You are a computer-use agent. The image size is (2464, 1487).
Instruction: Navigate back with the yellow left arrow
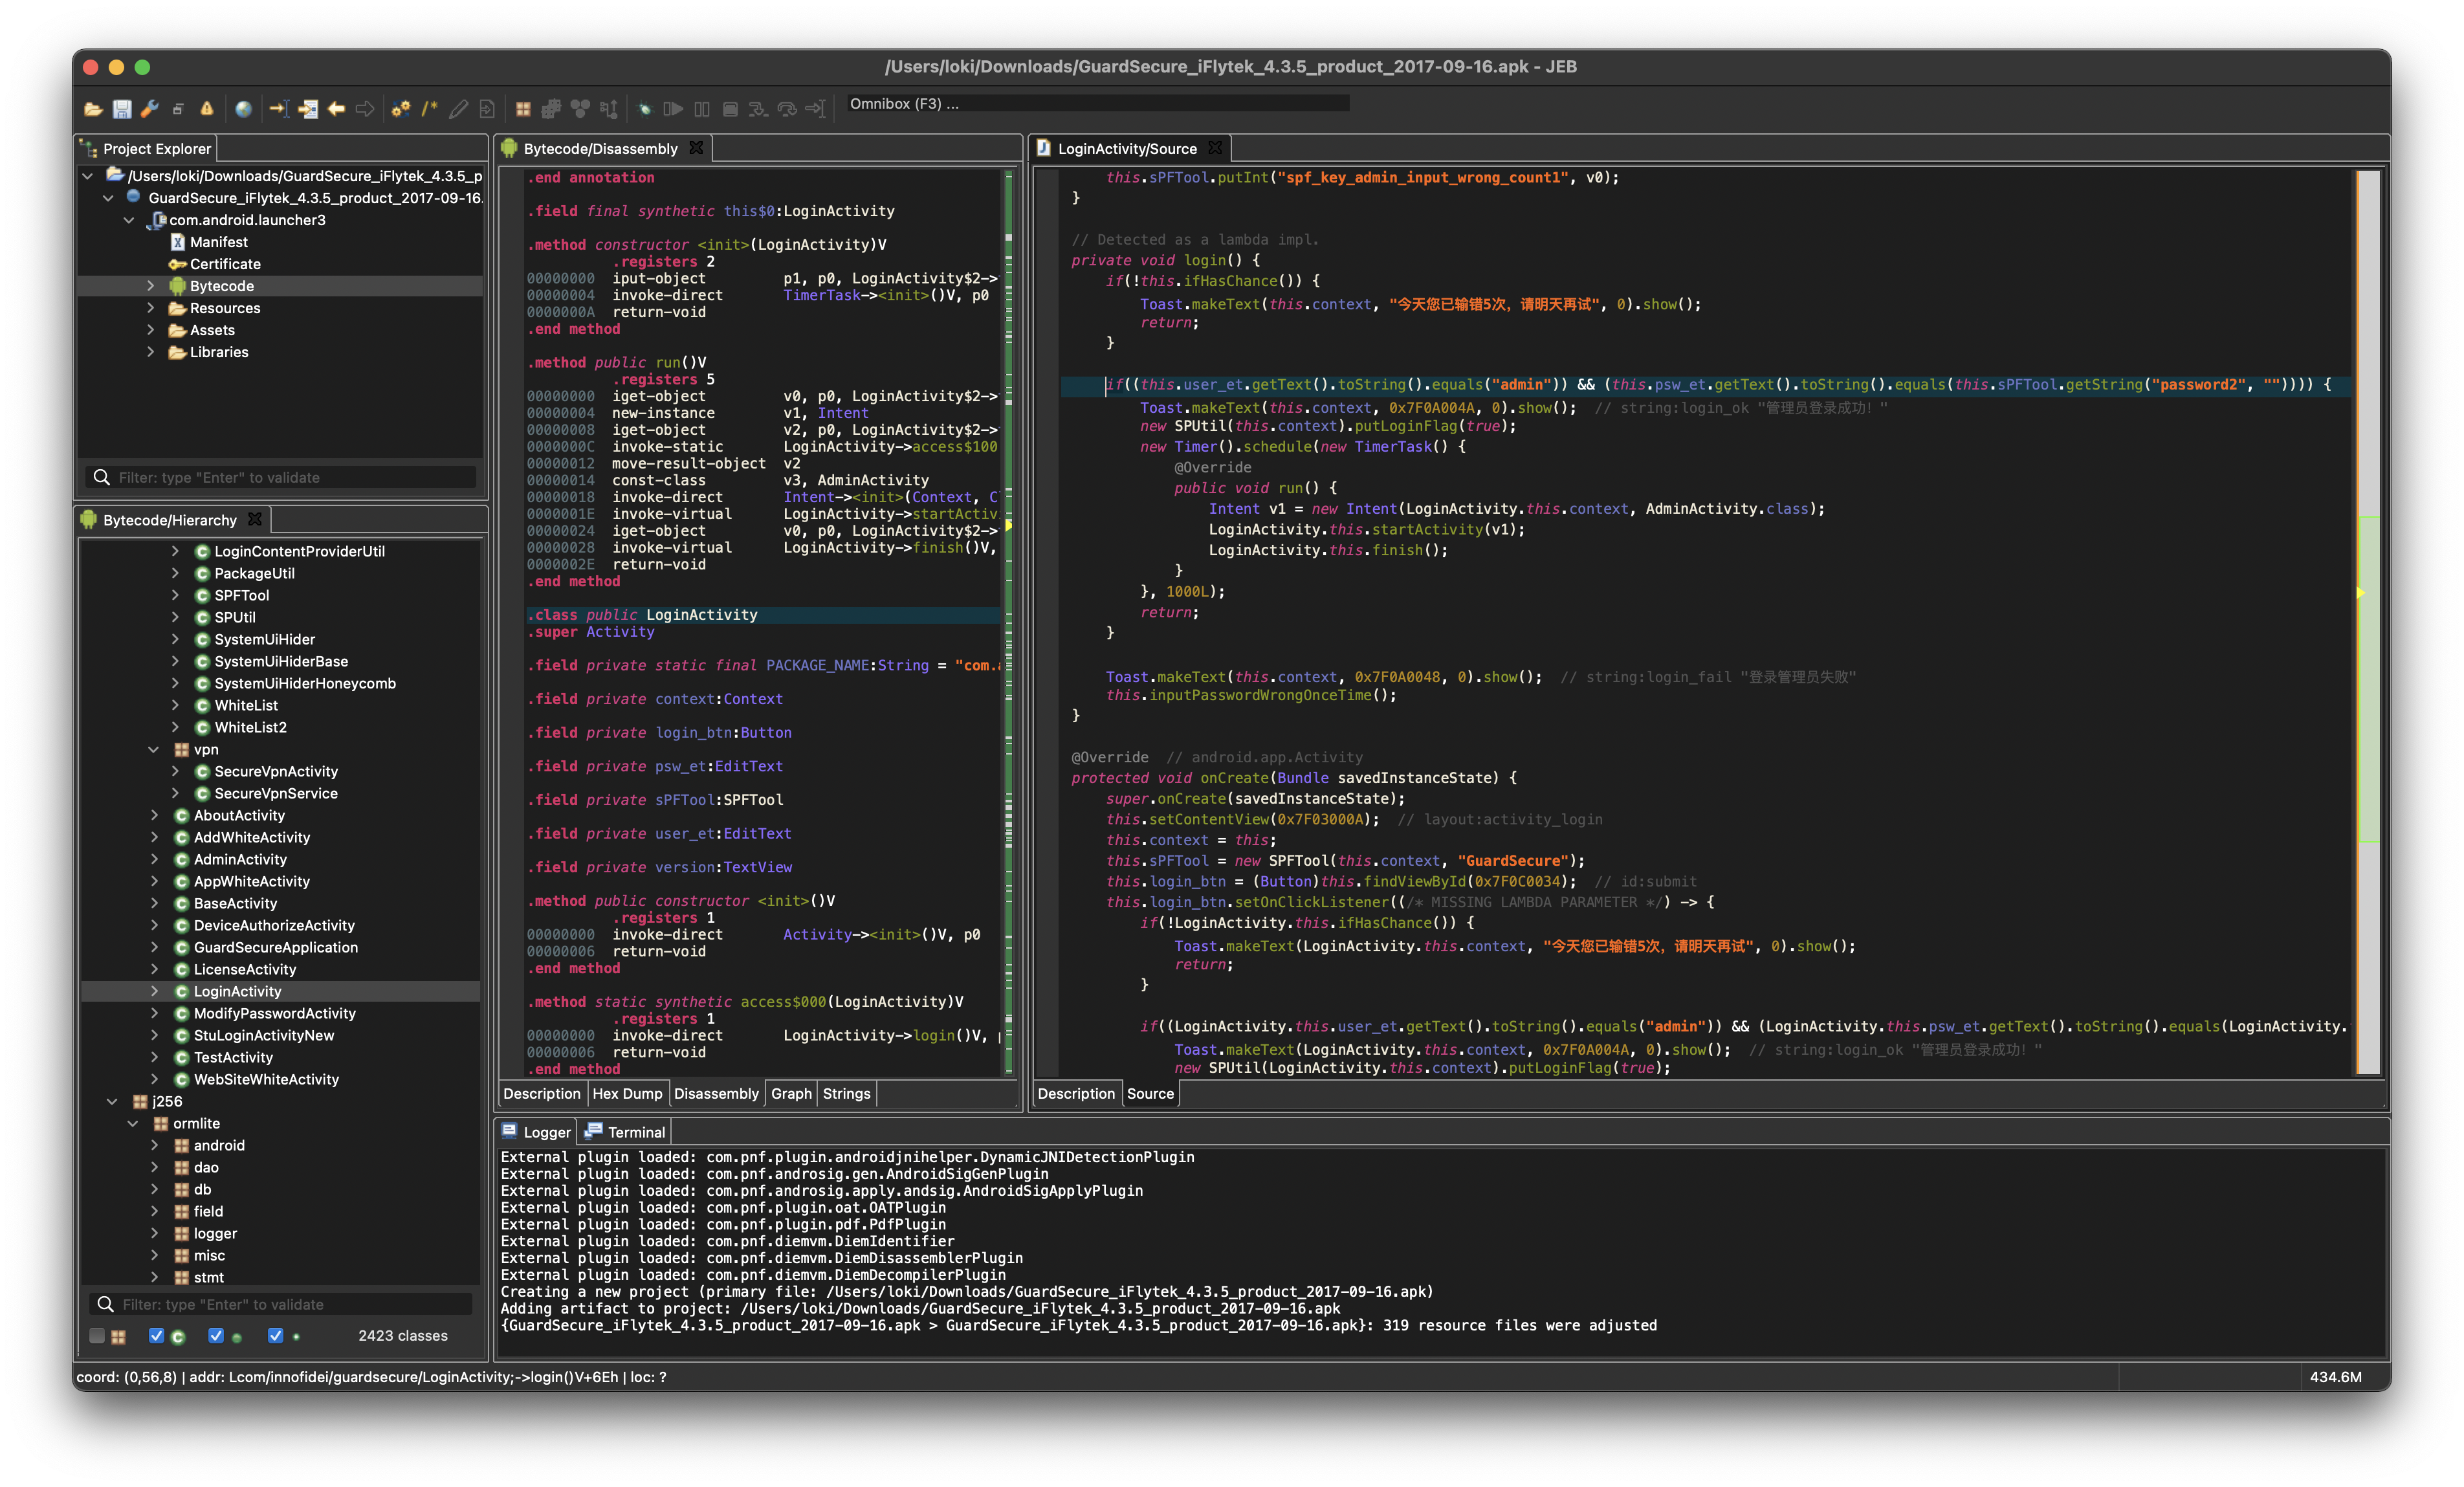[x=337, y=109]
